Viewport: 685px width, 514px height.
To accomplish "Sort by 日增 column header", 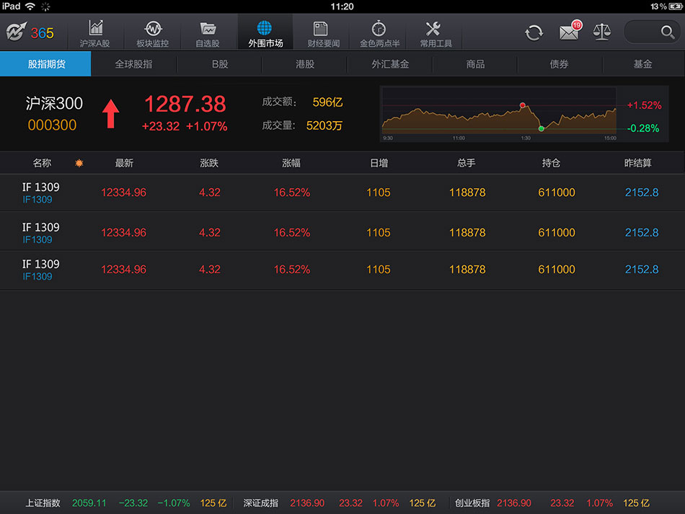I will click(379, 163).
